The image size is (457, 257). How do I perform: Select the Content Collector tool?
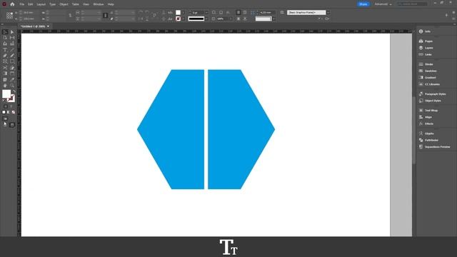pyautogui.click(x=5, y=44)
